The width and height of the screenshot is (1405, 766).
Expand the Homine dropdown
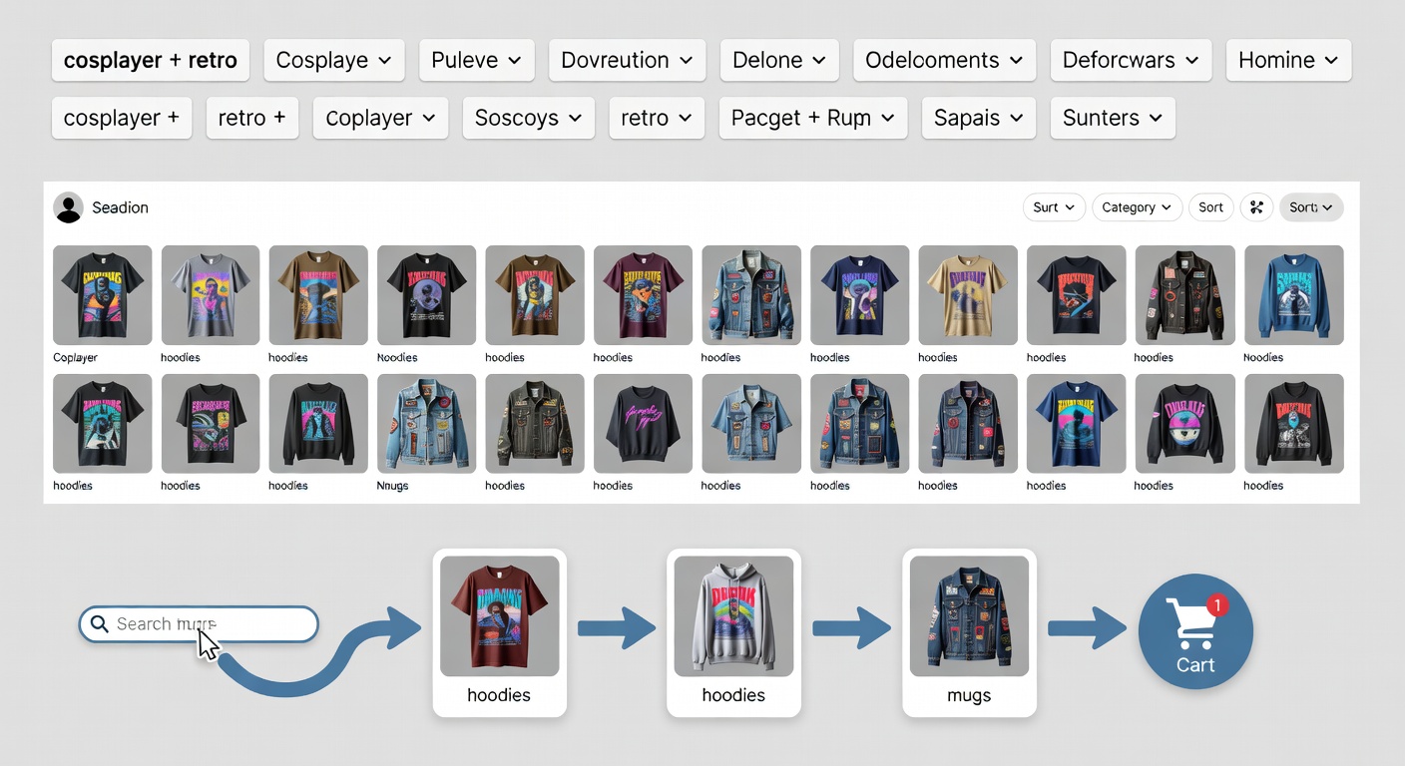pyautogui.click(x=1288, y=60)
